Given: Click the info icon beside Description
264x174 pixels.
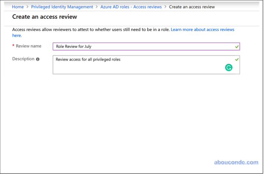Looking at the screenshot, I should coord(38,59).
